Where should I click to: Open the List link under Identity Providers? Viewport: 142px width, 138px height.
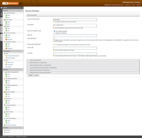tap(8, 46)
